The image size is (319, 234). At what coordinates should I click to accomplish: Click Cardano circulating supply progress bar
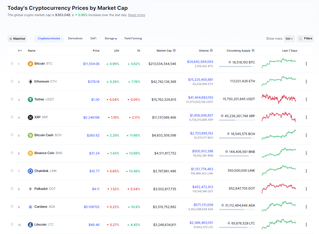[237, 210]
